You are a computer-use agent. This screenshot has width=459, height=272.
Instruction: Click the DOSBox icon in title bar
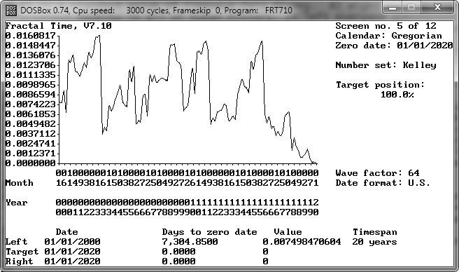(x=11, y=11)
